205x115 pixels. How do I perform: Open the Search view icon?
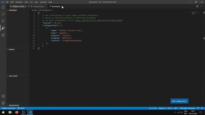(3, 14)
